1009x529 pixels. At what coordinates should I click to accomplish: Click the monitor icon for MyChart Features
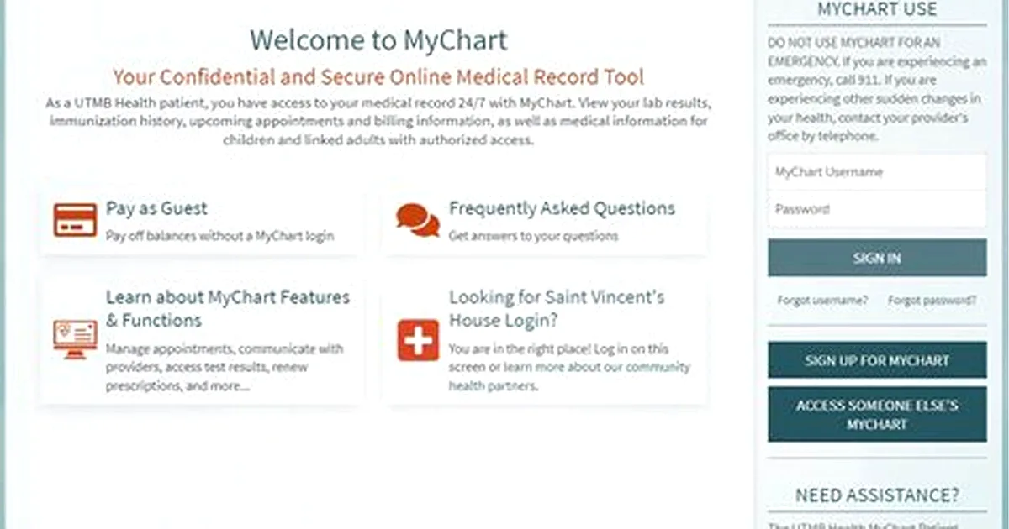coord(75,339)
